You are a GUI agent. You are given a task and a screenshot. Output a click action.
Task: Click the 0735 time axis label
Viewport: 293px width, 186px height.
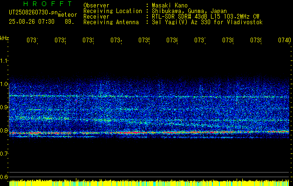pos(144,40)
